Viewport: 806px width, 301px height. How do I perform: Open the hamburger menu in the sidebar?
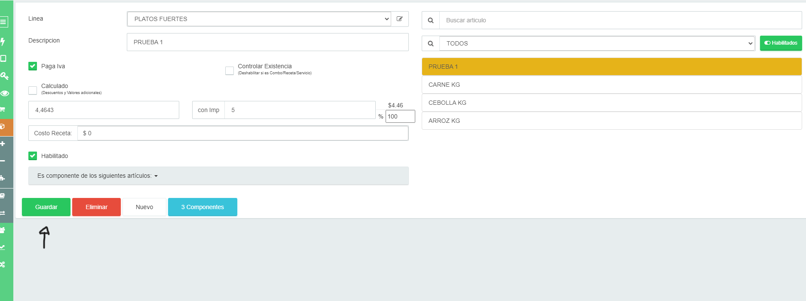tap(4, 21)
